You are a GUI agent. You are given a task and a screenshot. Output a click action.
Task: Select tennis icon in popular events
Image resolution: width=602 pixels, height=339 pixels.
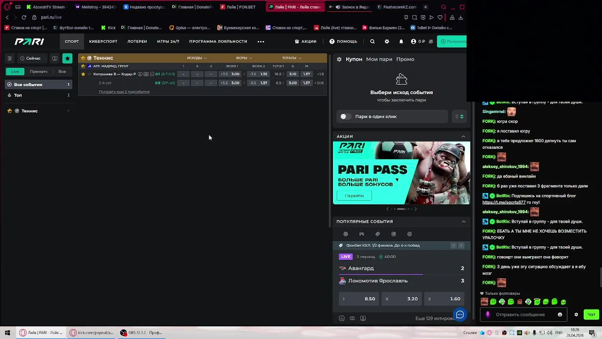pyautogui.click(x=394, y=234)
